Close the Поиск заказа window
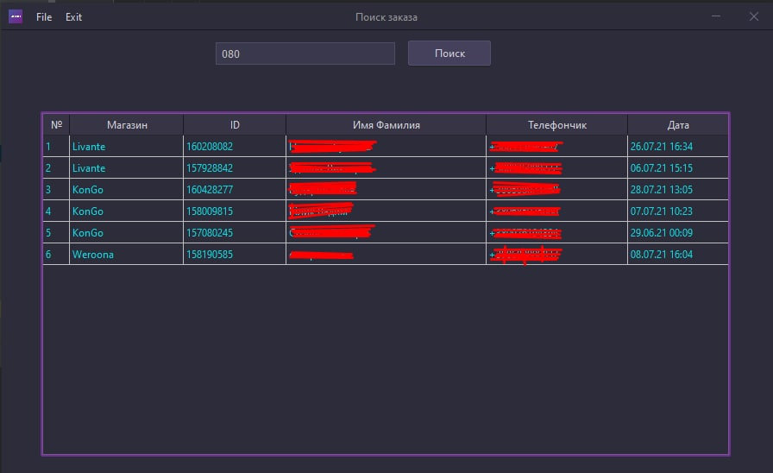This screenshot has height=473, width=773. click(x=754, y=16)
